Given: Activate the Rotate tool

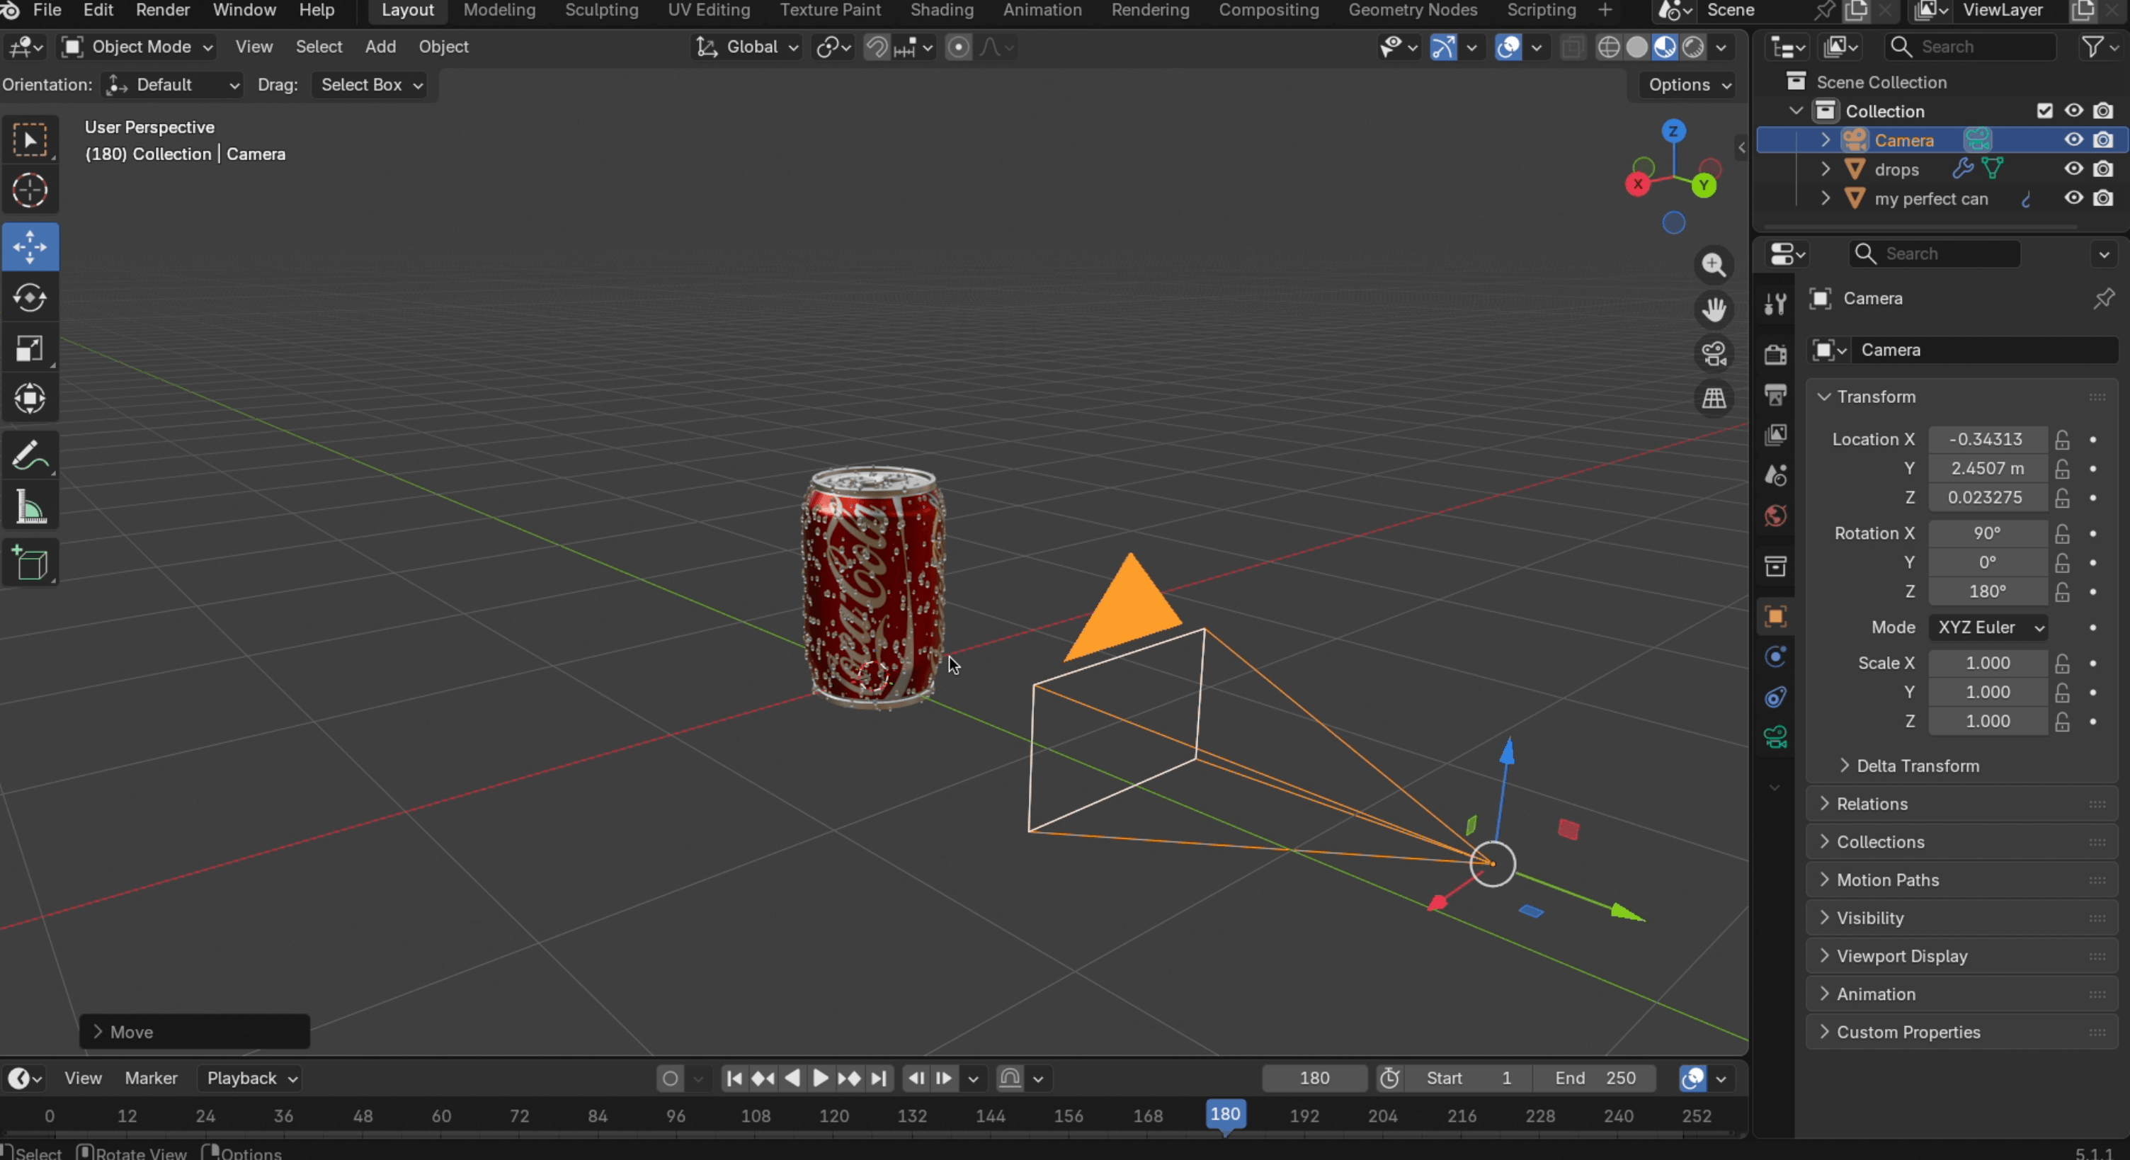Looking at the screenshot, I should pyautogui.click(x=30, y=297).
